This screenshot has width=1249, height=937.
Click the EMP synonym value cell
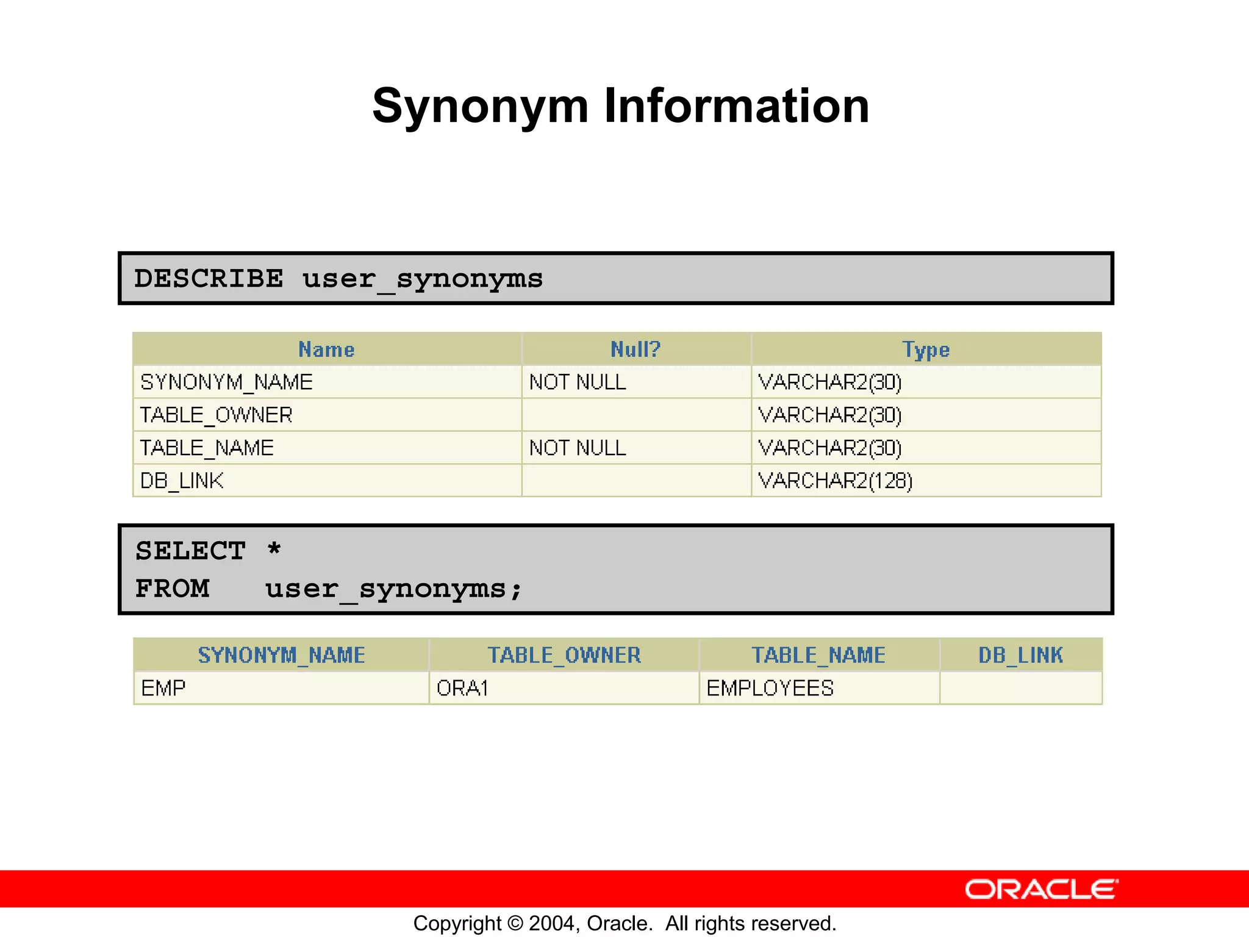(x=163, y=688)
